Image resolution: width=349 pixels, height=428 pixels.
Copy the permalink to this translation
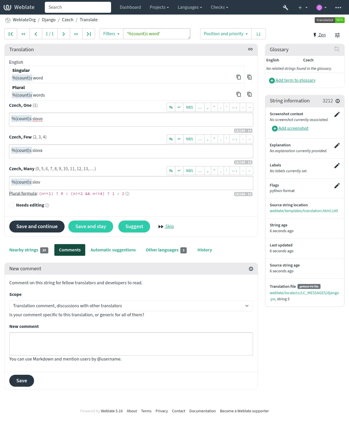[250, 49]
